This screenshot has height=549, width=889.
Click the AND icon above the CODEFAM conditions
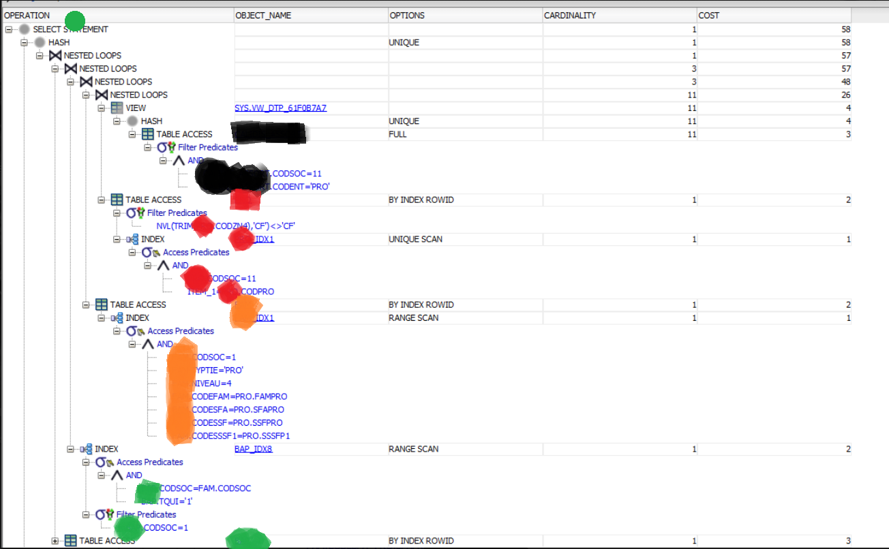point(148,344)
